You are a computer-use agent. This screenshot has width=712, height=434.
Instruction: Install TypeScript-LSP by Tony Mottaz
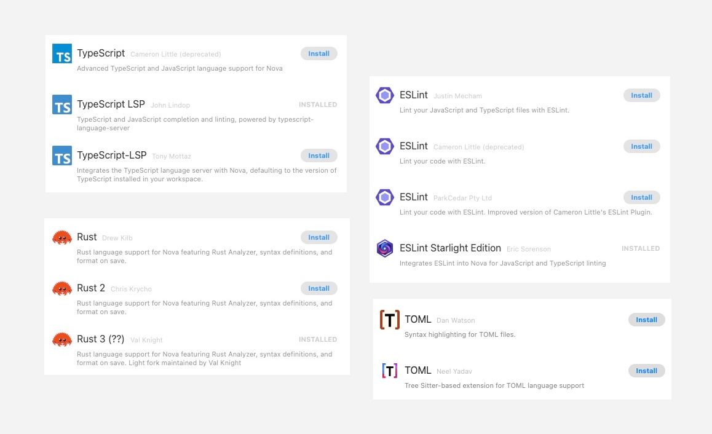click(x=318, y=156)
